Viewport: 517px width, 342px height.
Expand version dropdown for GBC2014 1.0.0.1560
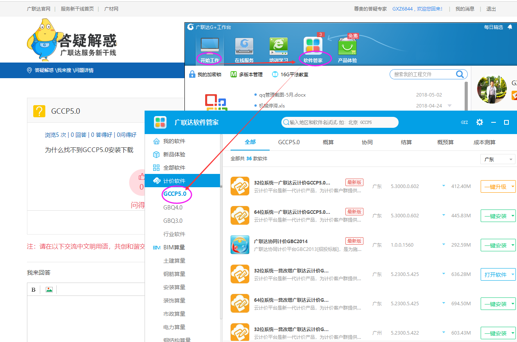[444, 244]
